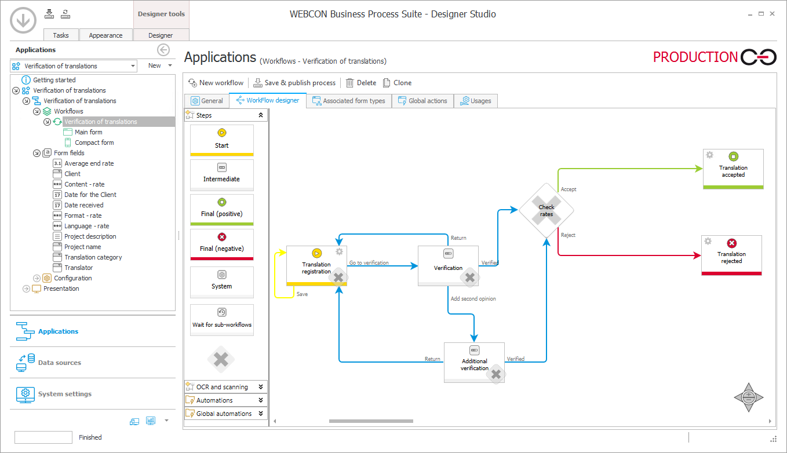
Task: Click the diagram scrollbar left arrow
Action: (x=275, y=421)
